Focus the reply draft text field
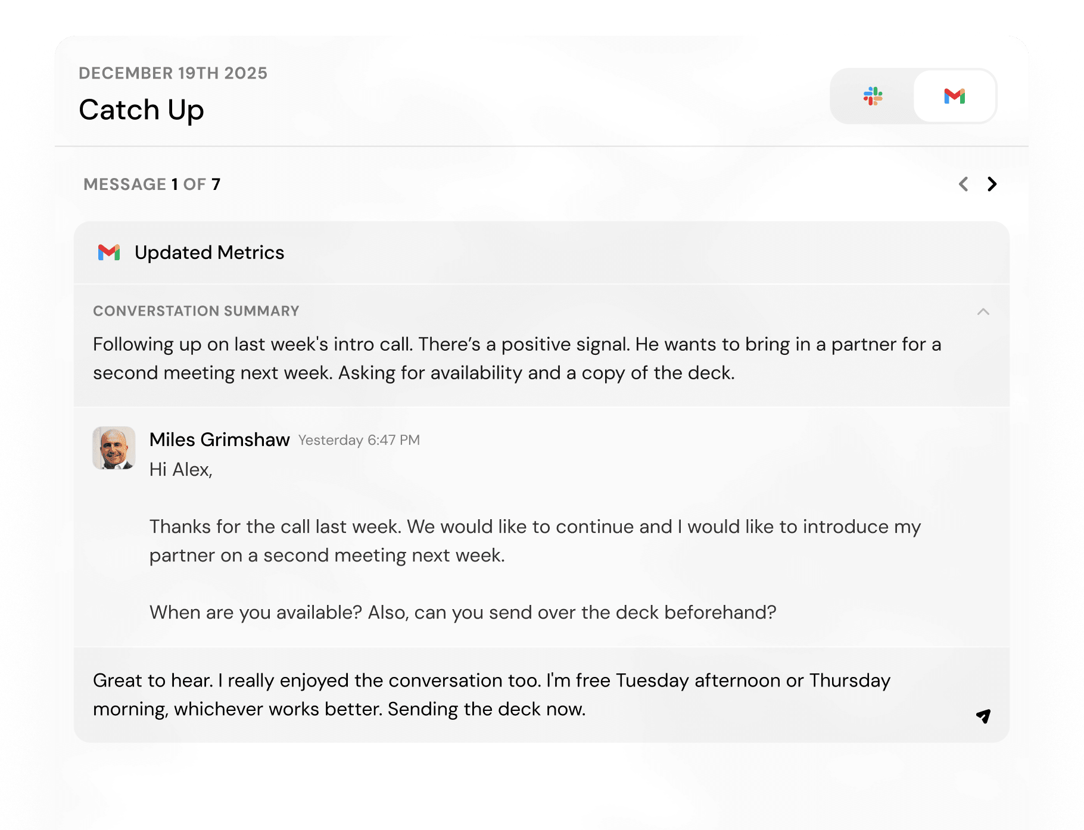This screenshot has height=830, width=1084. pyautogui.click(x=491, y=694)
